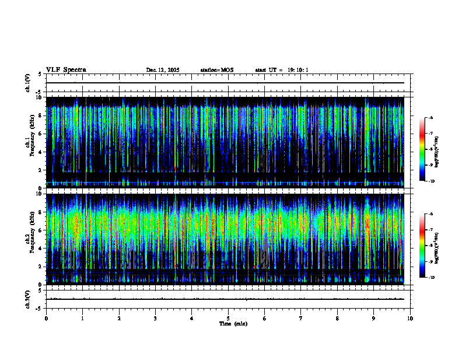Screen dimensions: 462x357
Task: Click the "5" tick of ch.1(V) axis
Action: [40, 74]
